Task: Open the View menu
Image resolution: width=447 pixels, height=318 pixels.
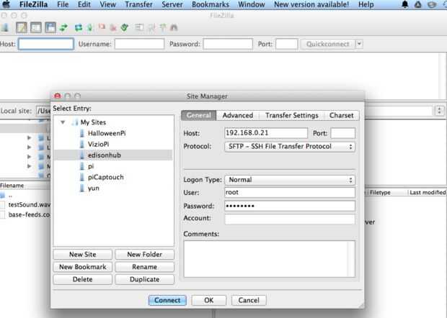Action: [x=107, y=4]
